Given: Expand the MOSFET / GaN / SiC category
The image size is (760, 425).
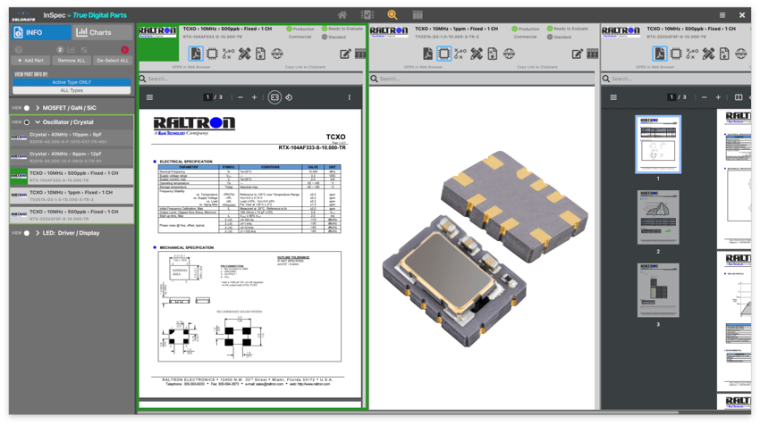Looking at the screenshot, I should pyautogui.click(x=37, y=108).
